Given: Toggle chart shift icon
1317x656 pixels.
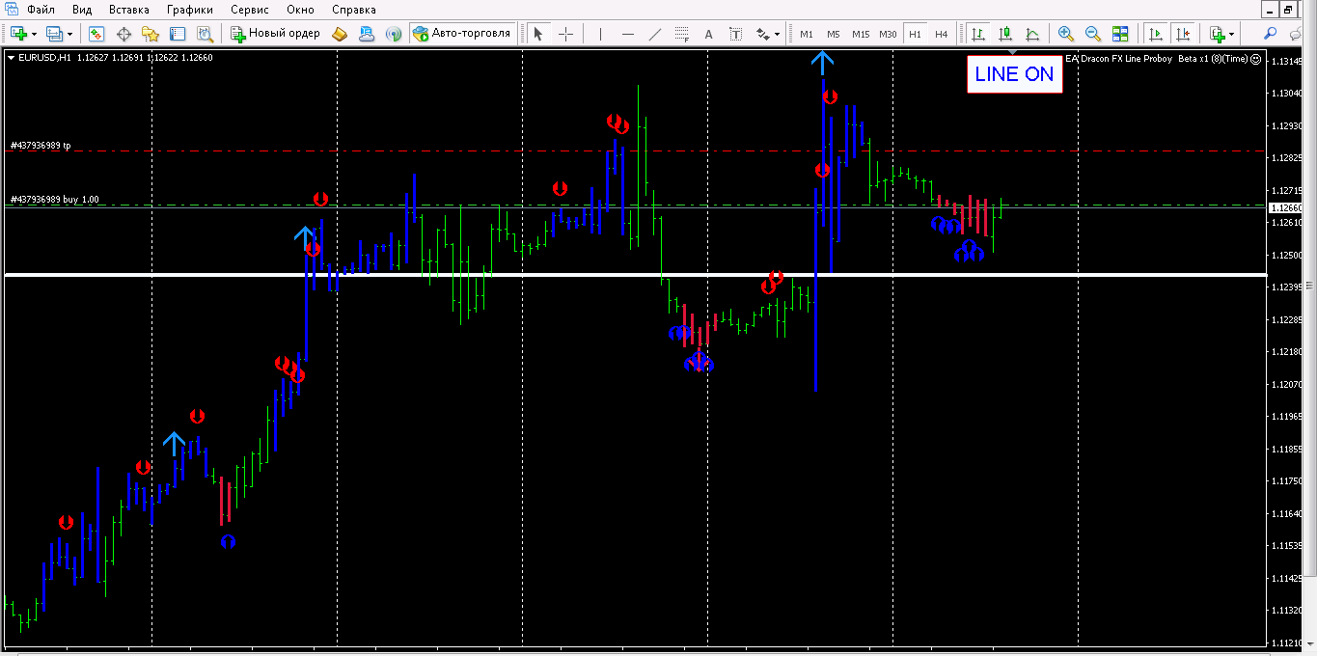Looking at the screenshot, I should pyautogui.click(x=1182, y=34).
